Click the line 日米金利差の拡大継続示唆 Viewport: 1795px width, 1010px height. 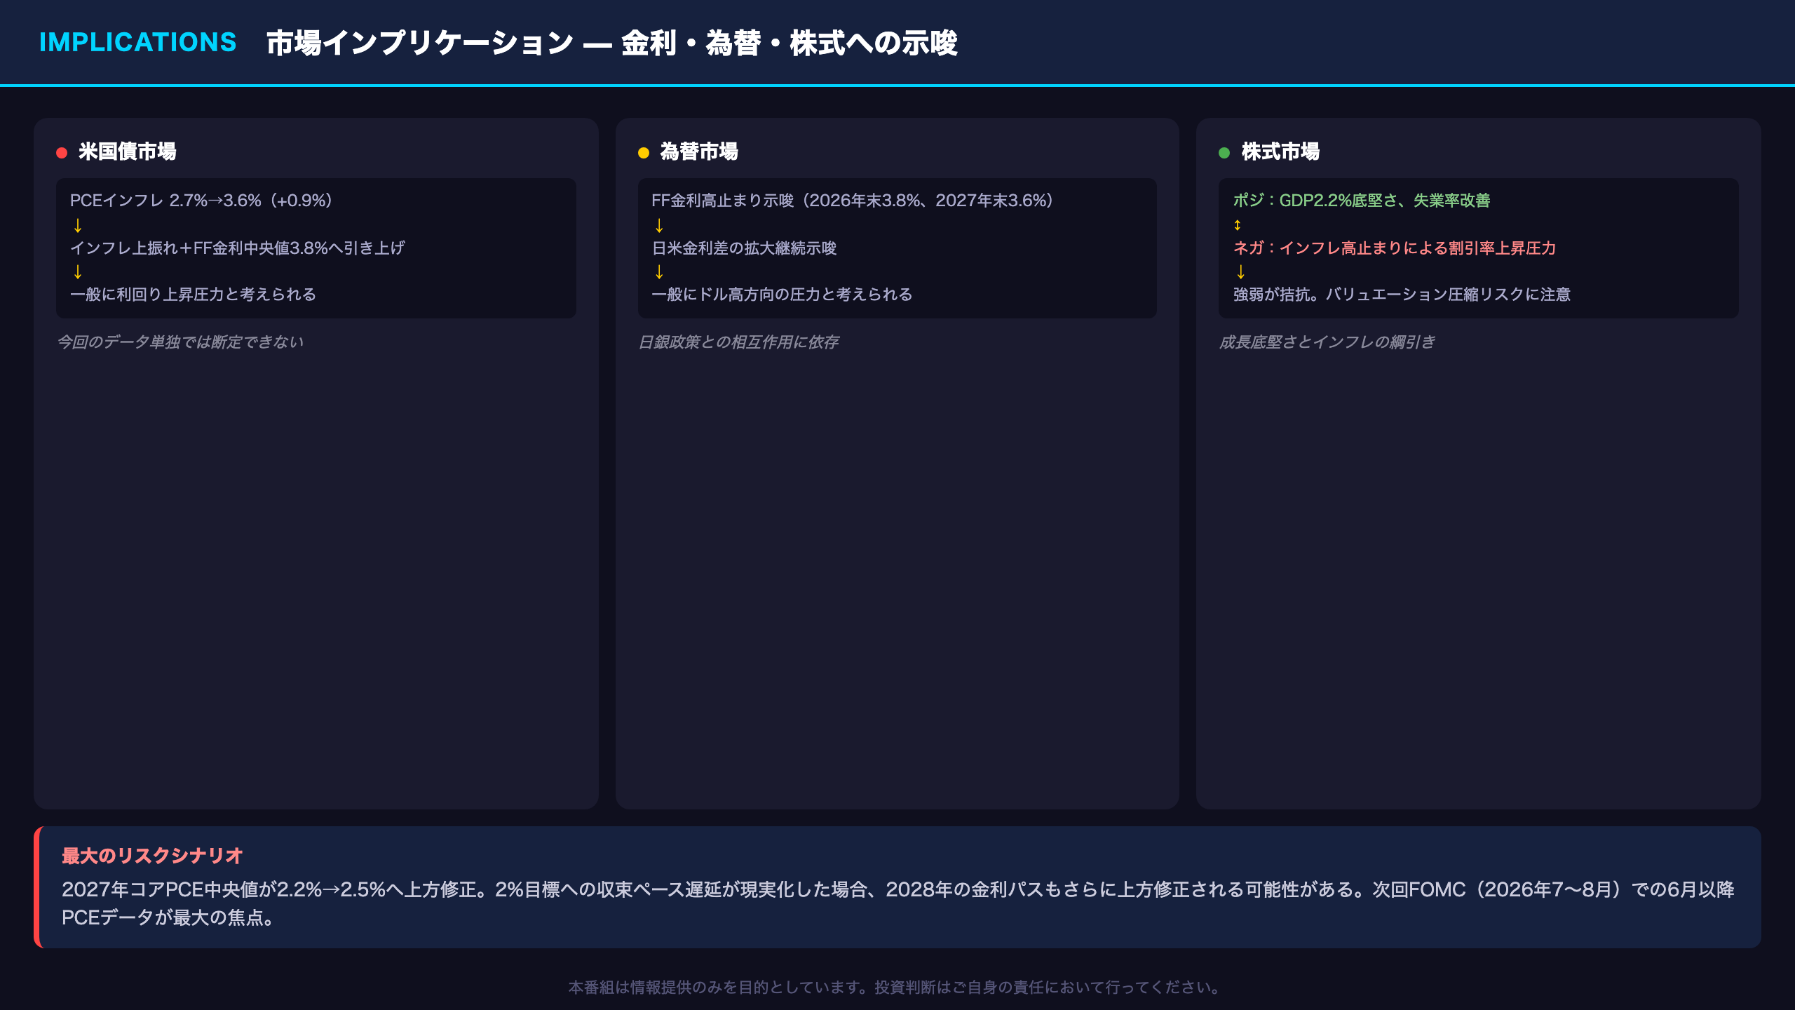pyautogui.click(x=744, y=248)
